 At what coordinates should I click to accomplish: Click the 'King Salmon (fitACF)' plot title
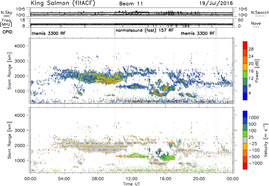[63, 3]
